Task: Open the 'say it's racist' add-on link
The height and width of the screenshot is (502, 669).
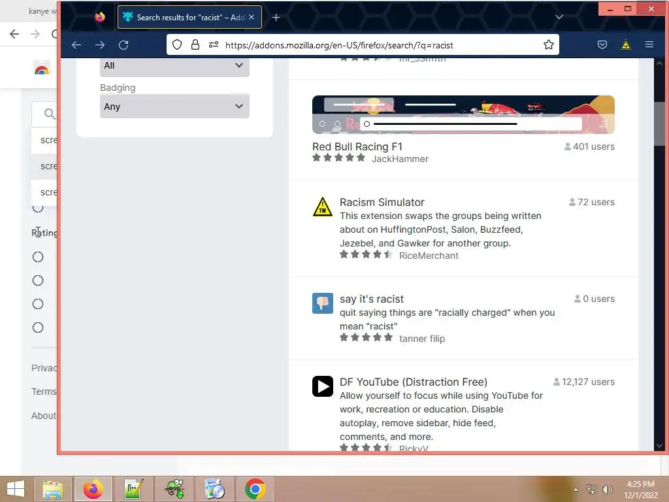Action: pos(372,299)
